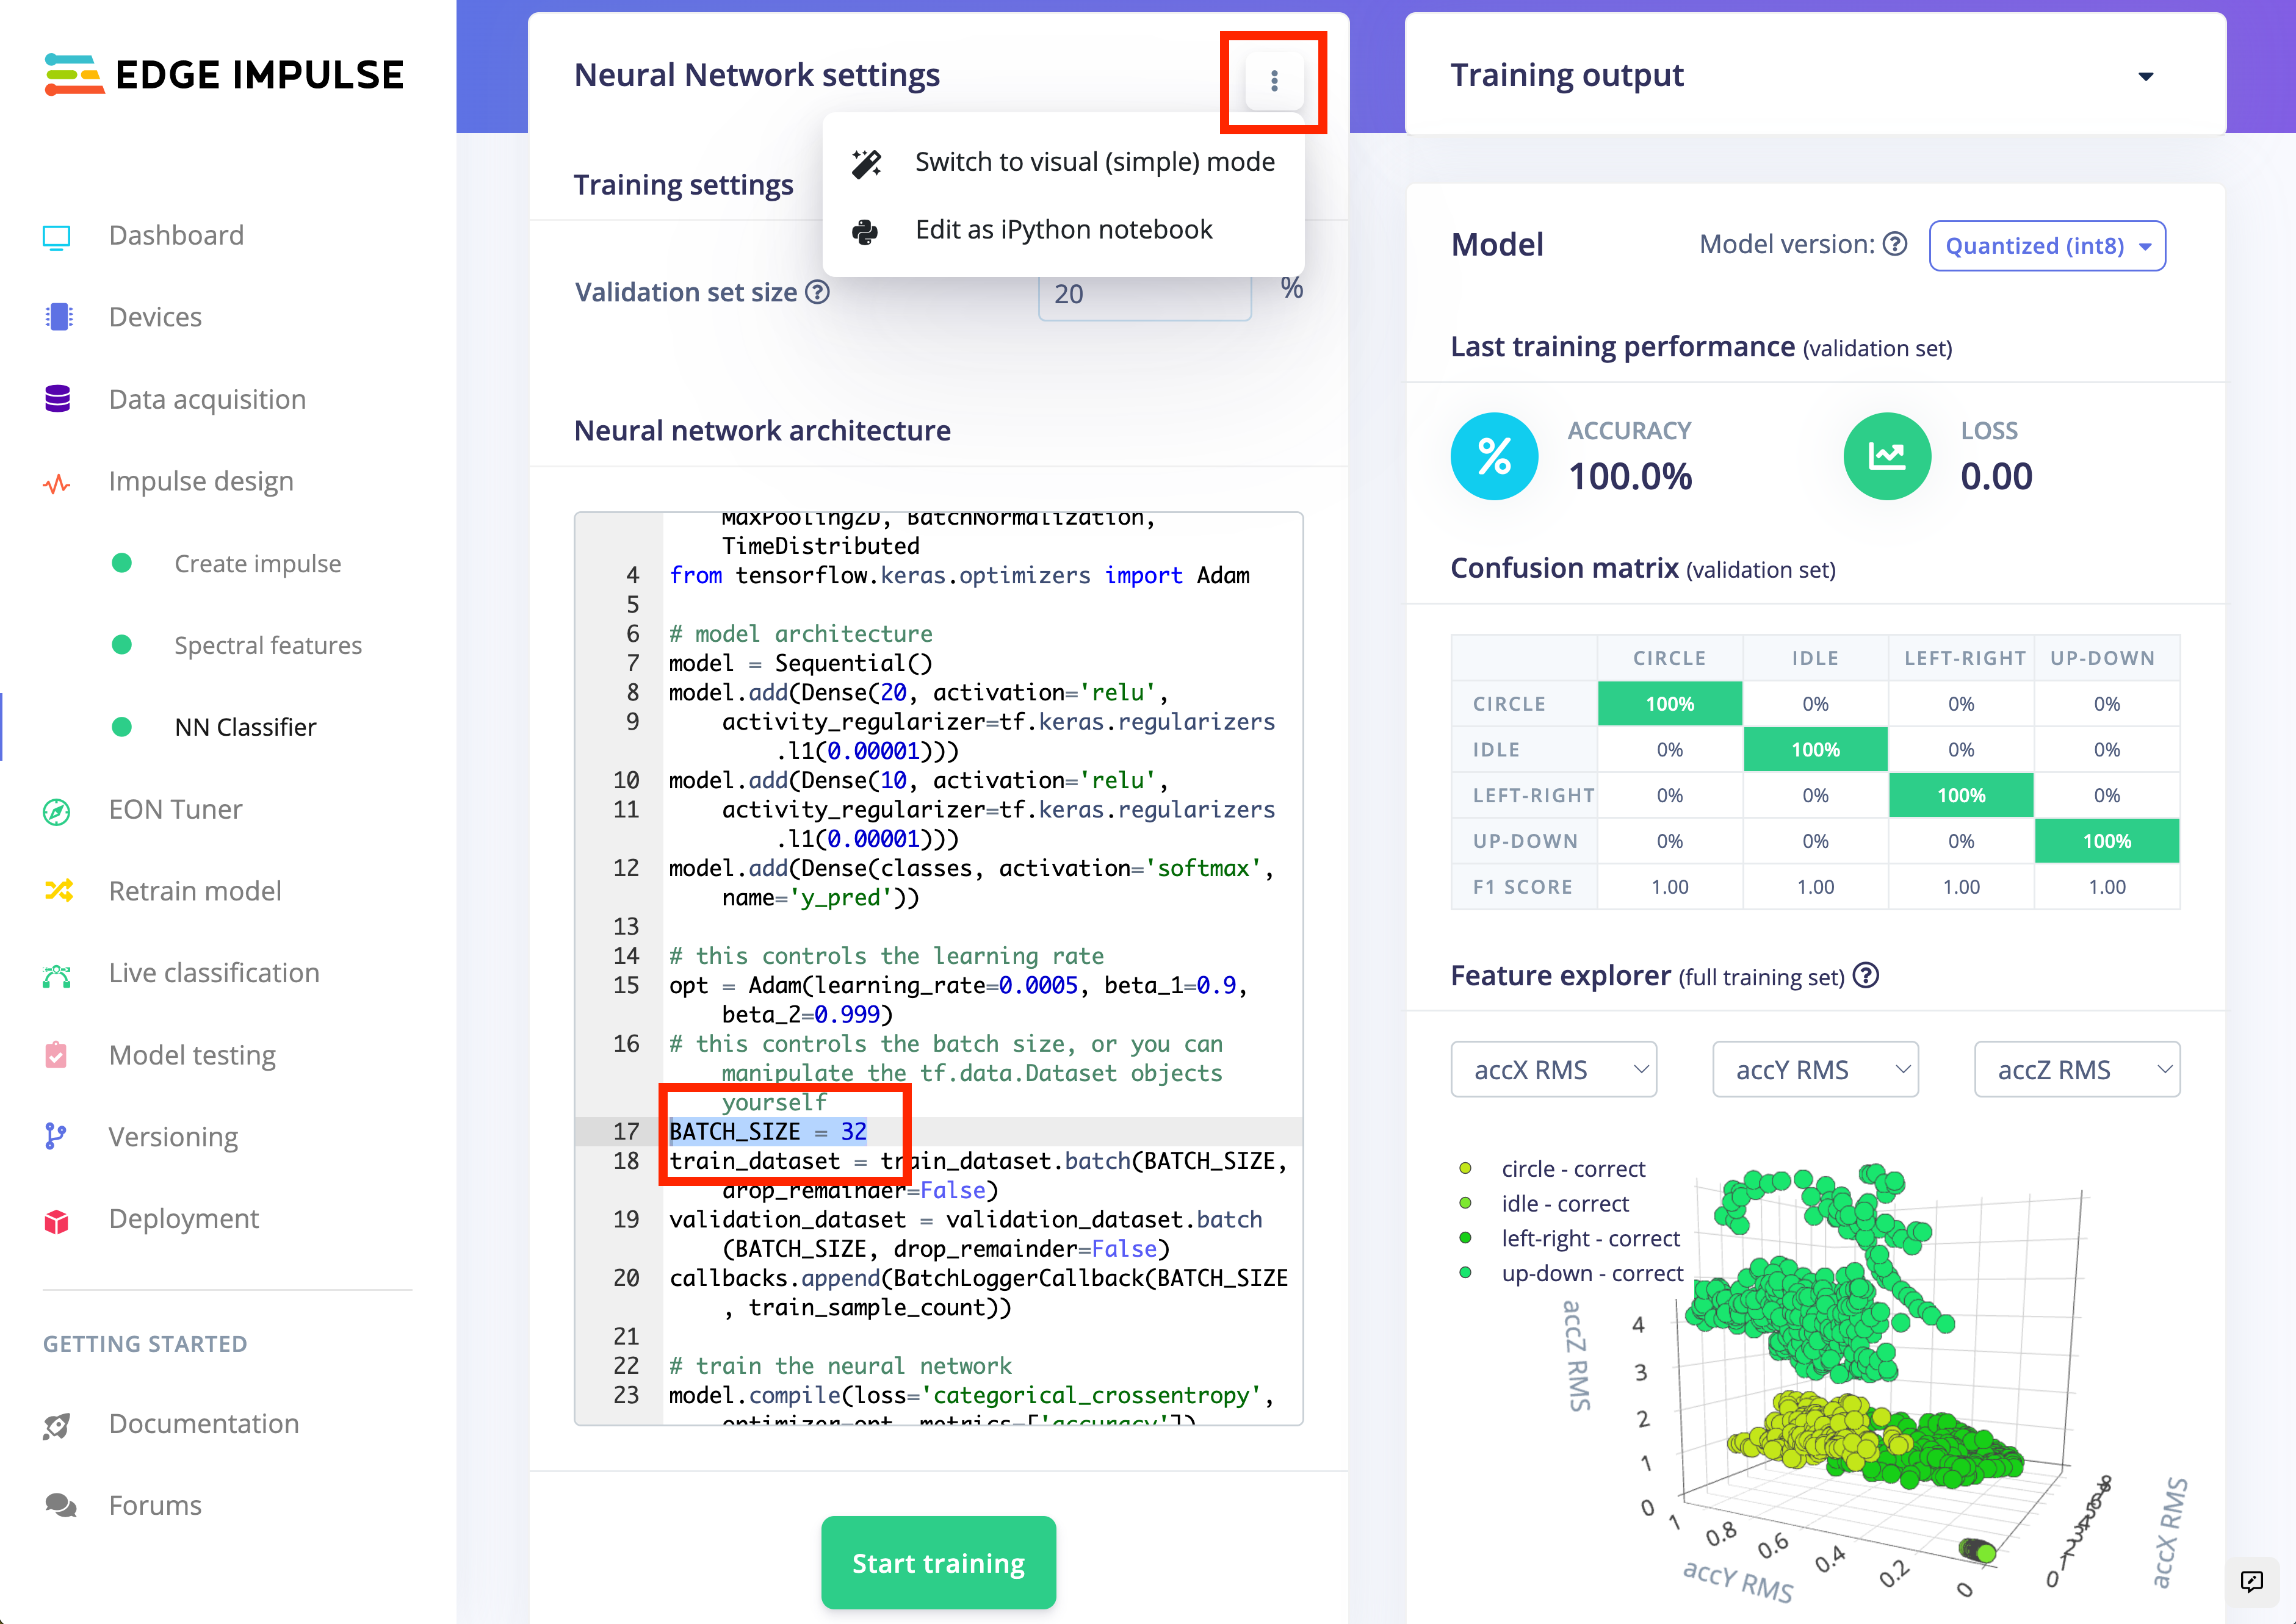2296x1624 pixels.
Task: Click the Forums chat bubbles icon
Action: click(x=60, y=1505)
